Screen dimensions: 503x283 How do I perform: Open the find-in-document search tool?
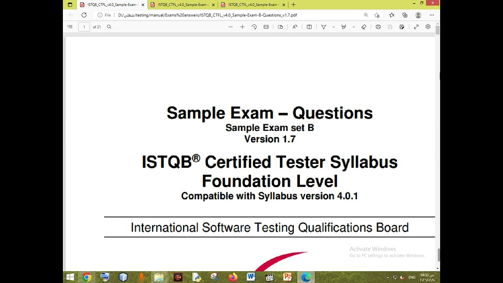click(109, 27)
